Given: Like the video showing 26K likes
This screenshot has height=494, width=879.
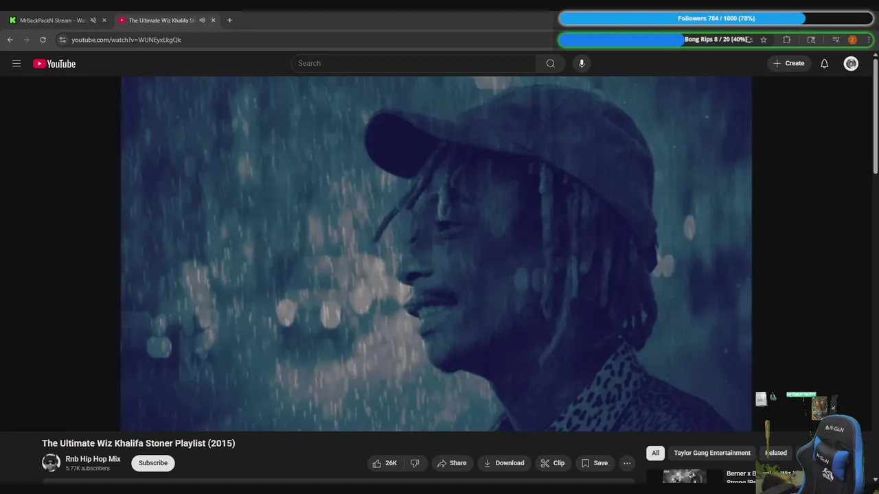Looking at the screenshot, I should (385, 463).
